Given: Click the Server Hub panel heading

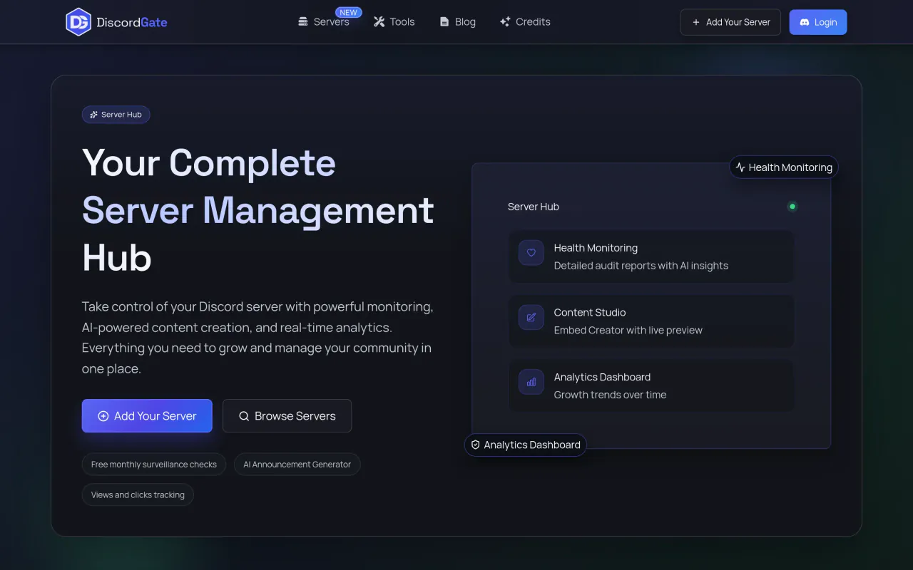Looking at the screenshot, I should coord(534,207).
